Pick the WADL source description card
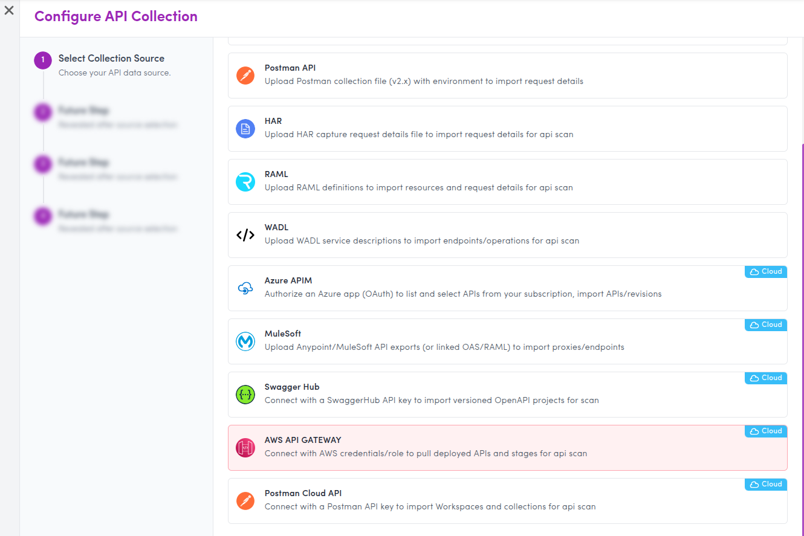Screen dimensions: 804x536 pyautogui.click(x=421, y=241)
